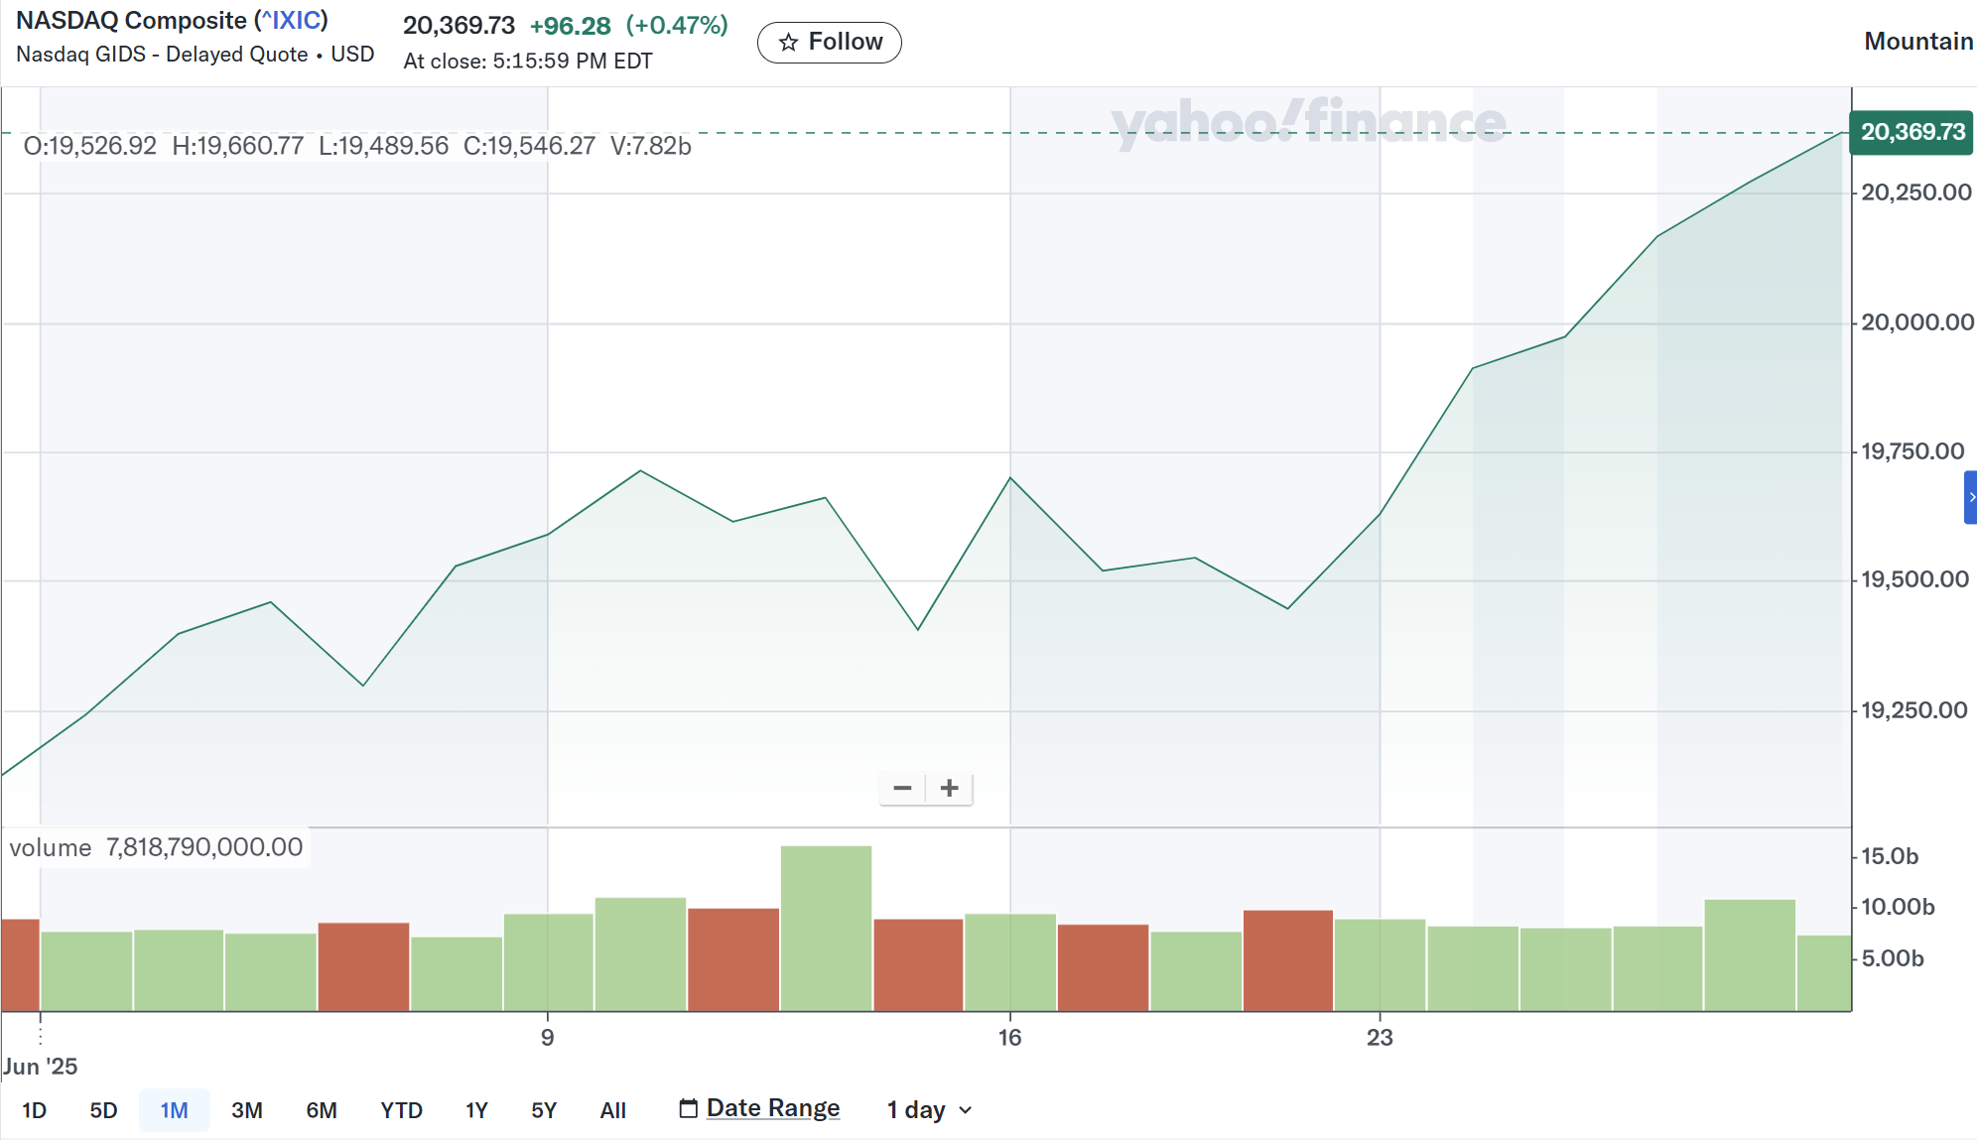Click the (+0.47%) percent change text
The width and height of the screenshot is (1977, 1140).
677,26
